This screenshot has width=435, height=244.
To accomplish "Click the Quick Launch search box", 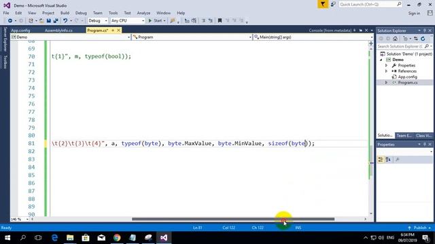I will pyautogui.click(x=370, y=5).
